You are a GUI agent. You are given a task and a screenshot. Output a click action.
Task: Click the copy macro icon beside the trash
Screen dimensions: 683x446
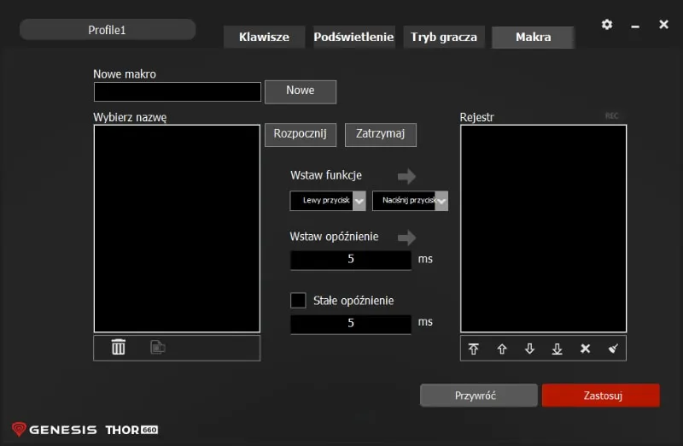158,347
